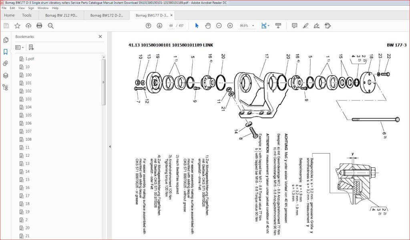Zoom in with the plus icon

point(230,26)
